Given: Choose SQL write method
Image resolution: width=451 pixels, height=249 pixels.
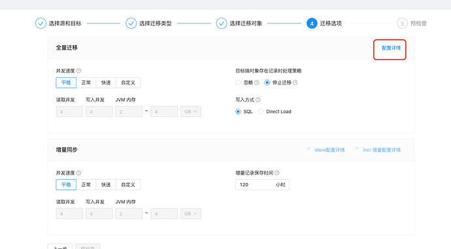Looking at the screenshot, I should point(238,112).
